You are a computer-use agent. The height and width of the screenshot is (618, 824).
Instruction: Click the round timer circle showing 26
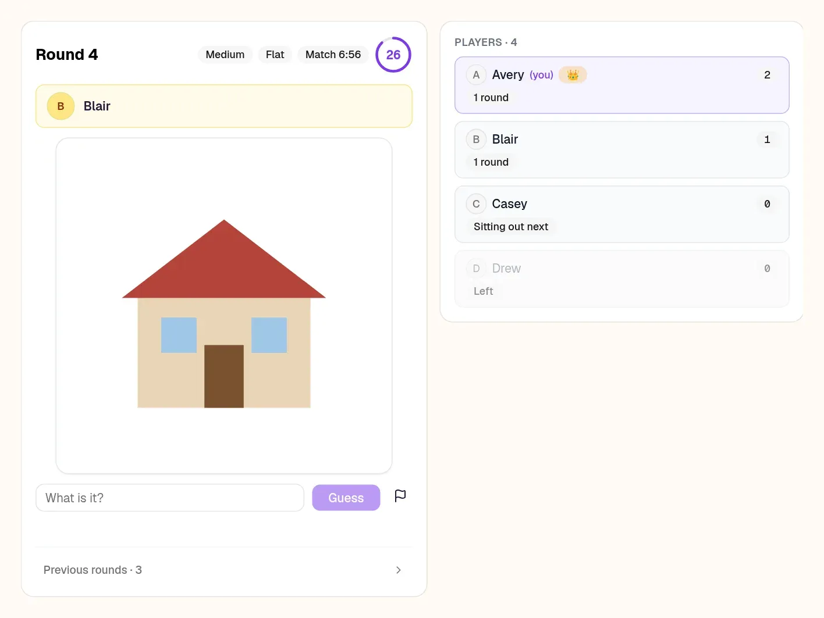tap(393, 55)
